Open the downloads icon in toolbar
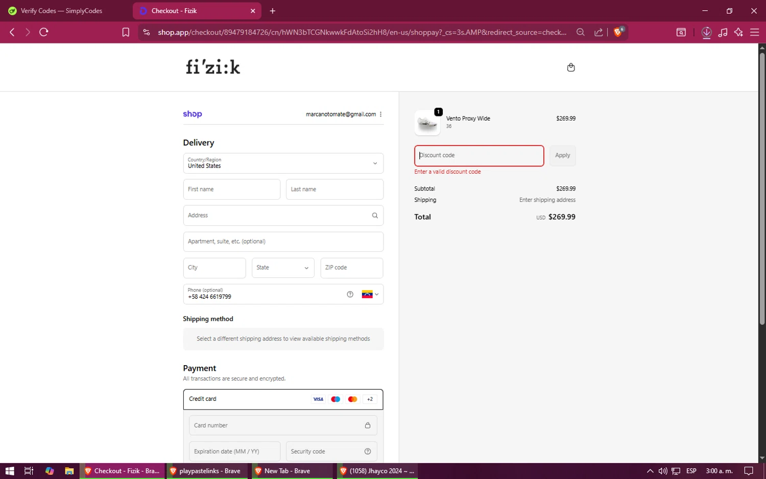 [706, 32]
